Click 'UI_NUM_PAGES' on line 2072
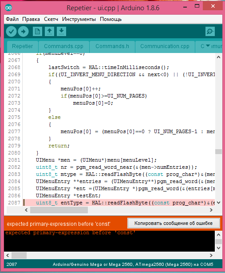The height and width of the screenshot is (273, 225). click(x=126, y=96)
